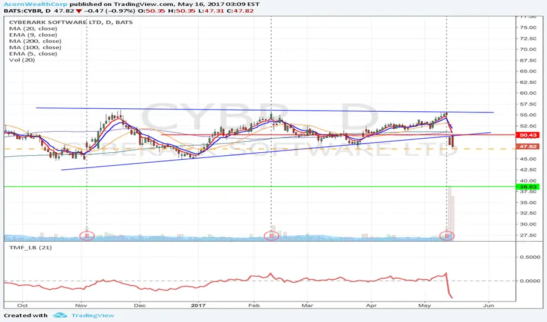The width and height of the screenshot is (547, 322).
Task: Select the May earnings marker E
Action: click(x=447, y=236)
